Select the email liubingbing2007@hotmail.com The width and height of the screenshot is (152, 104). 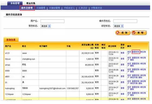pyautogui.click(x=52, y=88)
